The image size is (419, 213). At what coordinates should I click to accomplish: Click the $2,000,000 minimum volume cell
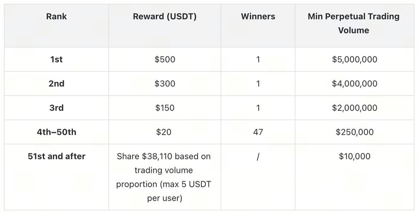[355, 108]
